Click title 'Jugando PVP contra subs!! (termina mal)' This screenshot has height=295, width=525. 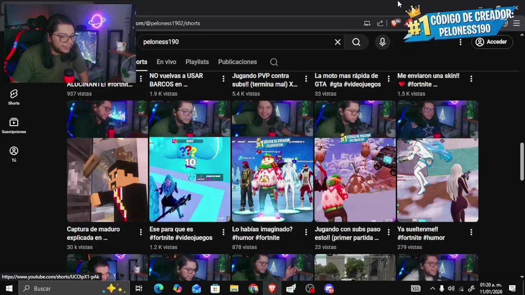coord(265,80)
